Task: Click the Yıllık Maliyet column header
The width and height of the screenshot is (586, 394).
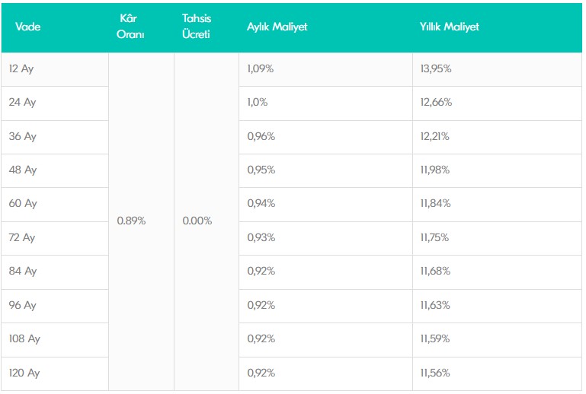Action: click(450, 27)
